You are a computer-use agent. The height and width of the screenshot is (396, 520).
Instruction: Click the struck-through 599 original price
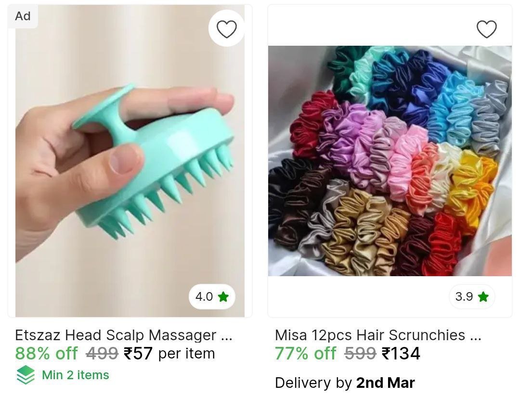[361, 353]
